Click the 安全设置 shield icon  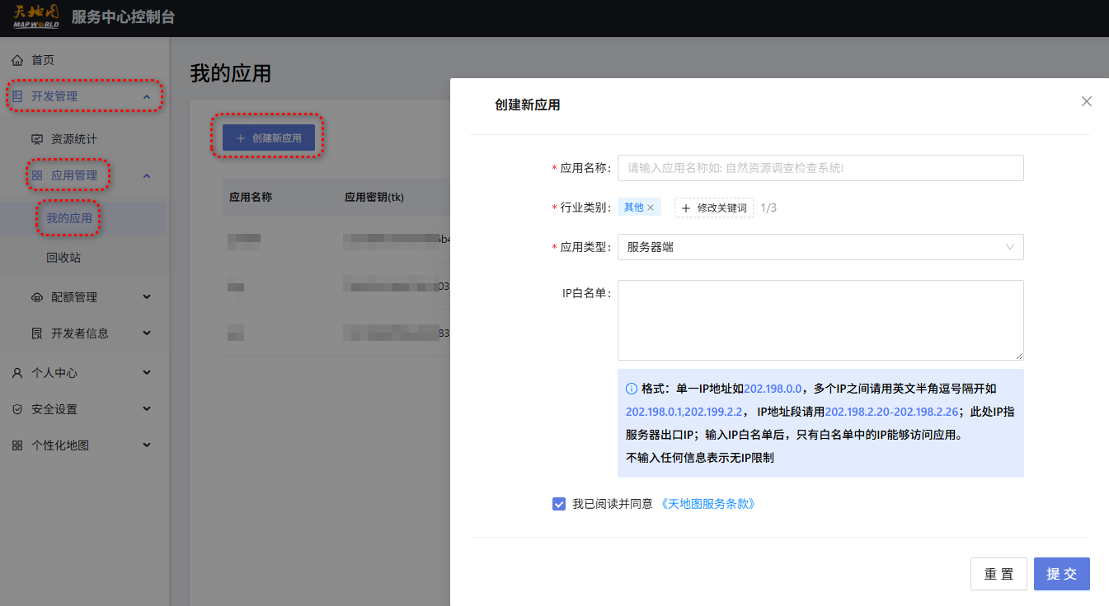coord(17,409)
